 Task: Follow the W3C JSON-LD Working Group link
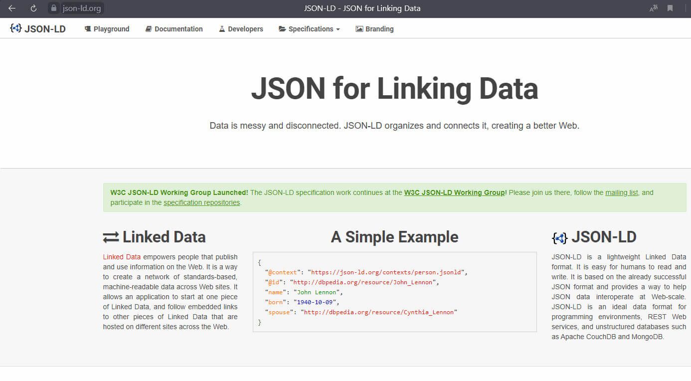coord(454,192)
